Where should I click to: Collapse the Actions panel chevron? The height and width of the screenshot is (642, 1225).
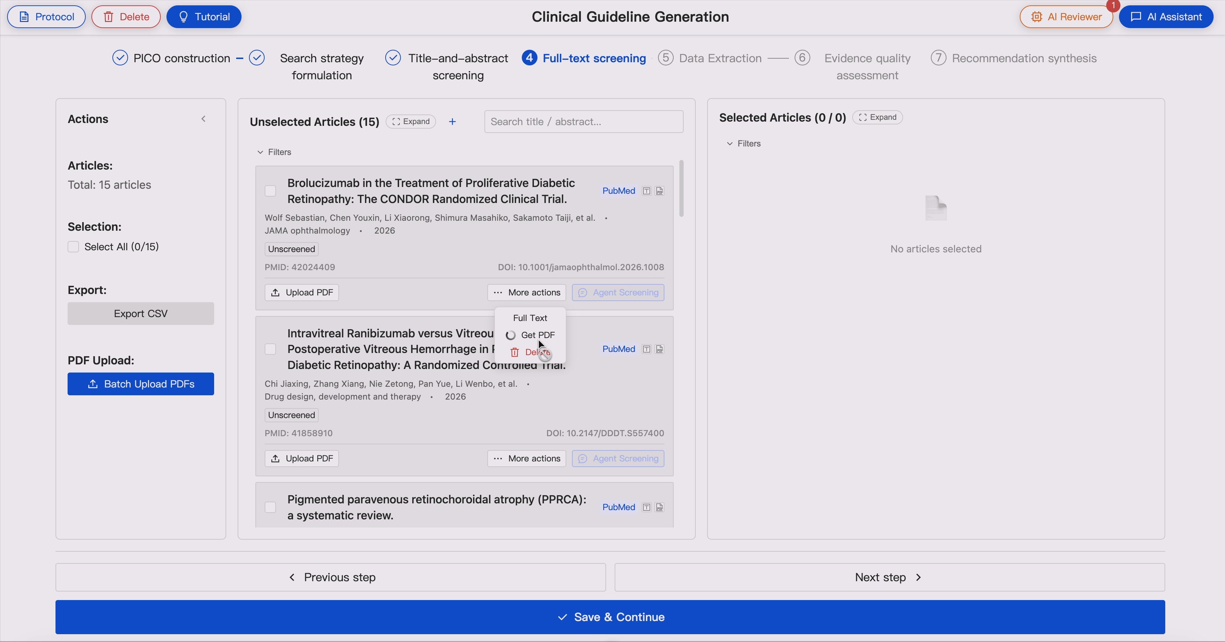[203, 119]
